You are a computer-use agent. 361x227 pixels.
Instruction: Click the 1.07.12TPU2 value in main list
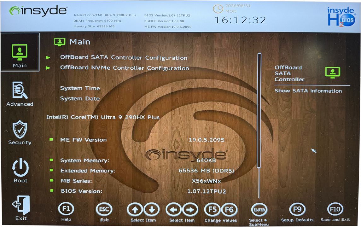point(207,191)
